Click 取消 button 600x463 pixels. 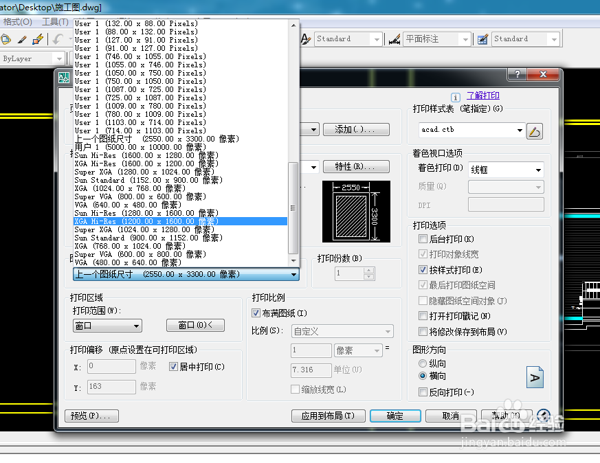[451, 416]
